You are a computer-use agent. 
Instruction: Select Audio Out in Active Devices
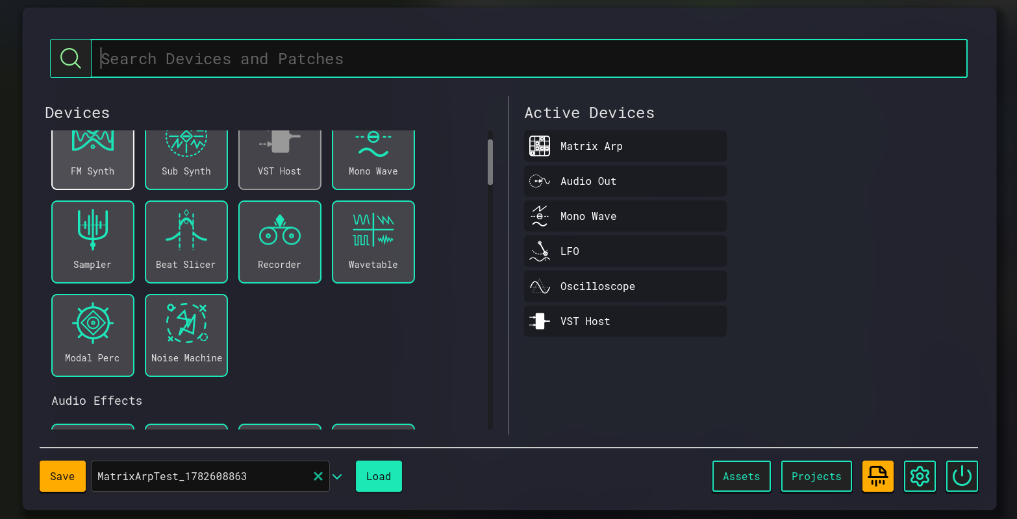pyautogui.click(x=625, y=181)
